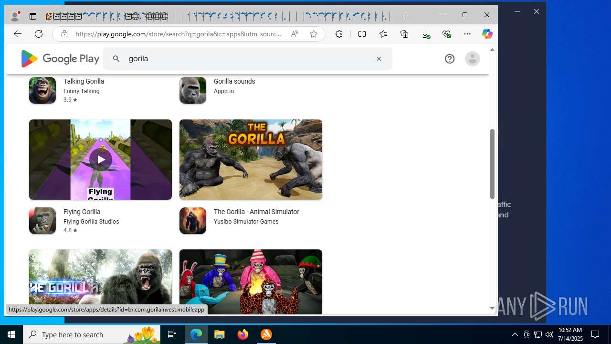Click the vertical scrollbar thumb of the page
The image size is (611, 344).
click(x=492, y=164)
